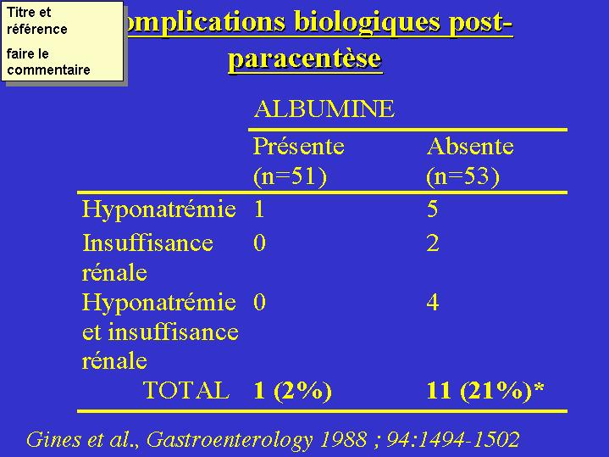Click value 5 in the Absente column
Screen dimensions: 609x457
click(x=433, y=209)
